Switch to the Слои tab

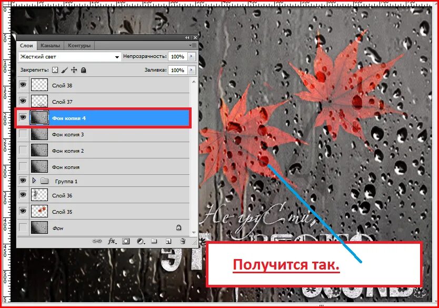tap(26, 45)
